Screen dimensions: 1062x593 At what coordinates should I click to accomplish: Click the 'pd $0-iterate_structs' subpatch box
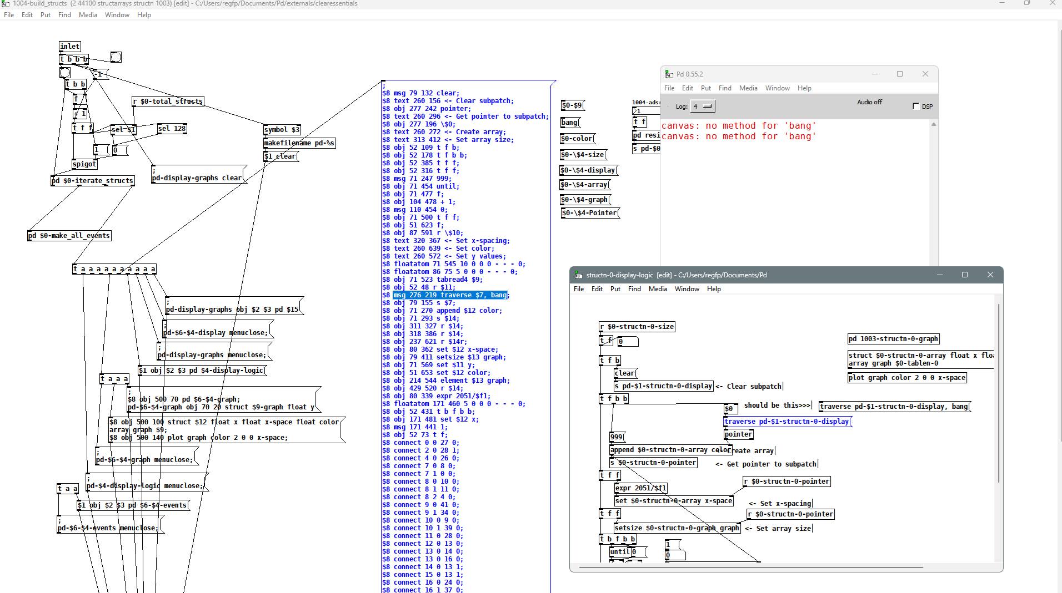point(93,181)
